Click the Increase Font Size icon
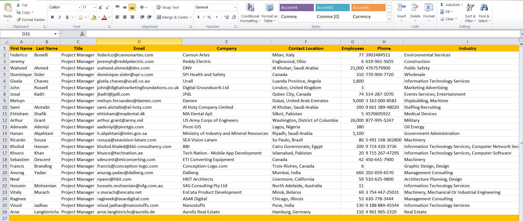This screenshot has height=221, width=523. [x=100, y=7]
